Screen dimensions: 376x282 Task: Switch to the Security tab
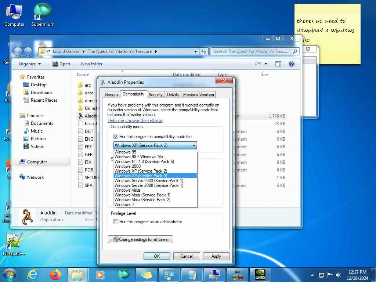(155, 95)
